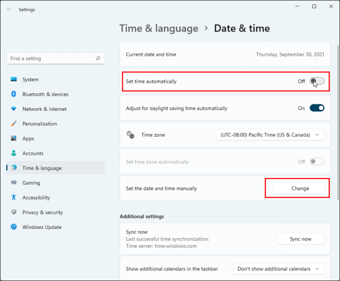340x281 pixels.
Task: Close the Settings window
Action: (x=331, y=6)
